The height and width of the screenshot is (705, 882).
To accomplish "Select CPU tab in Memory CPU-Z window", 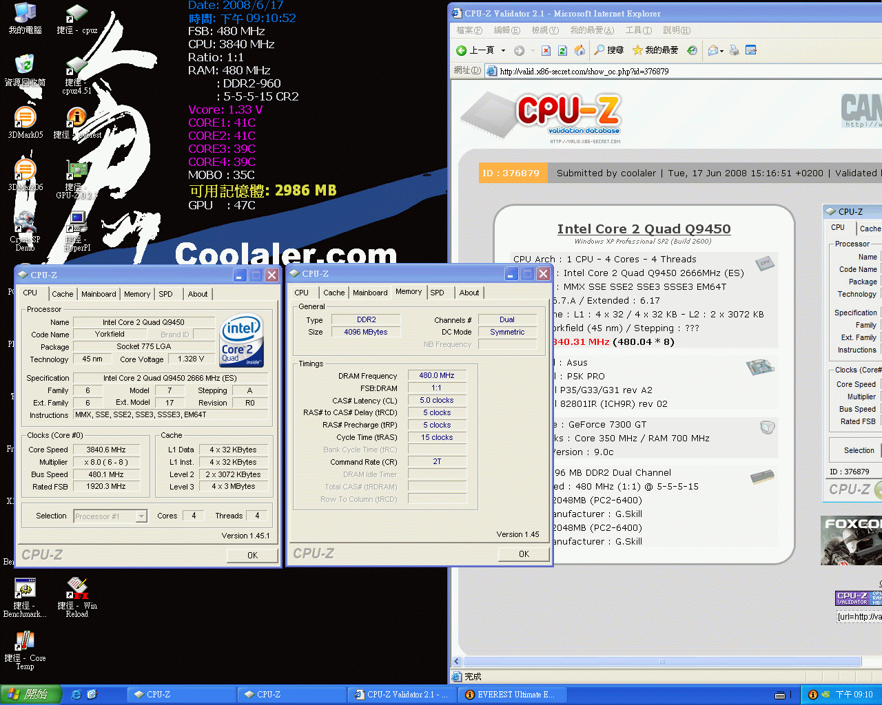I will coord(302,293).
